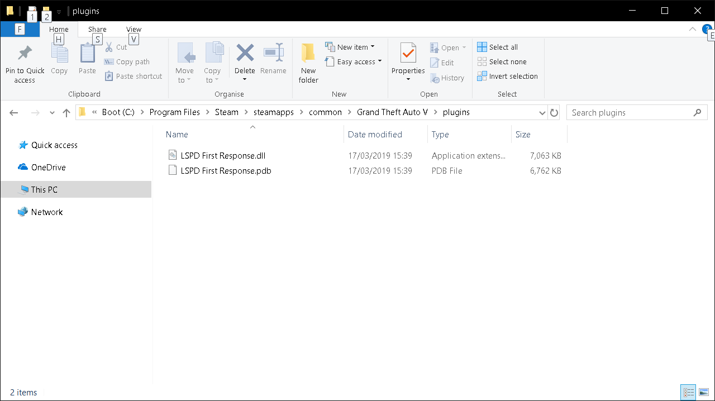
Task: Click the Edit ribbon item
Action: [x=442, y=63]
